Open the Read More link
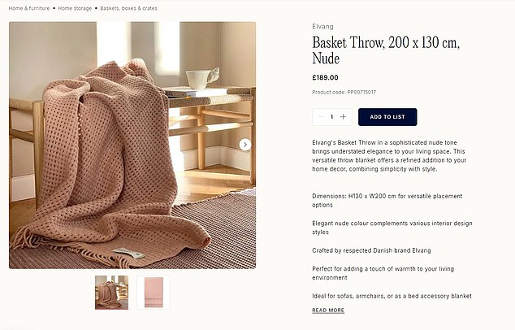Image resolution: width=515 pixels, height=330 pixels. tap(328, 310)
